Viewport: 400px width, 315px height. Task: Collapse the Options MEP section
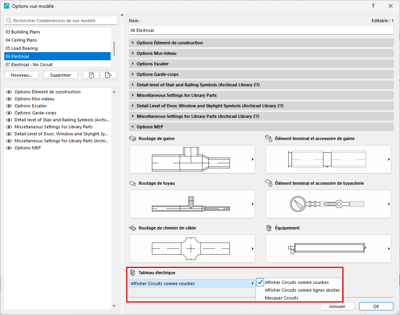point(261,127)
